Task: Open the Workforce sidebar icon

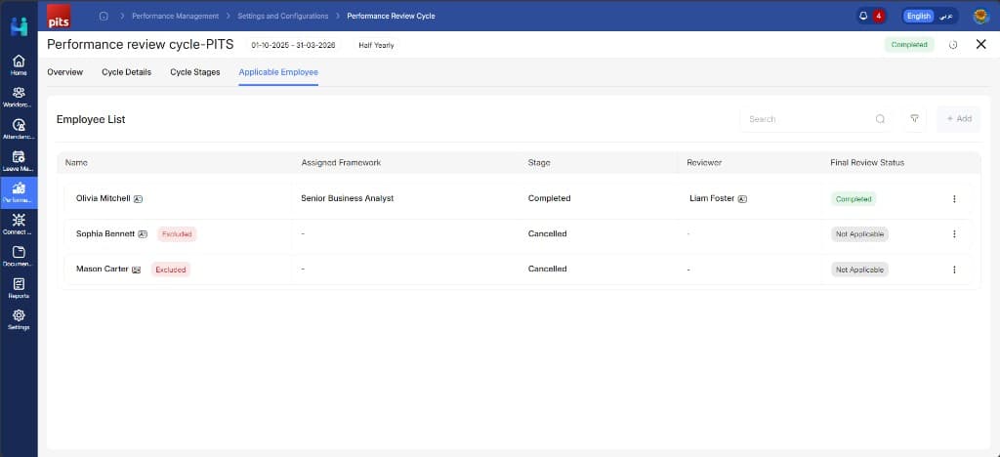Action: 19,97
